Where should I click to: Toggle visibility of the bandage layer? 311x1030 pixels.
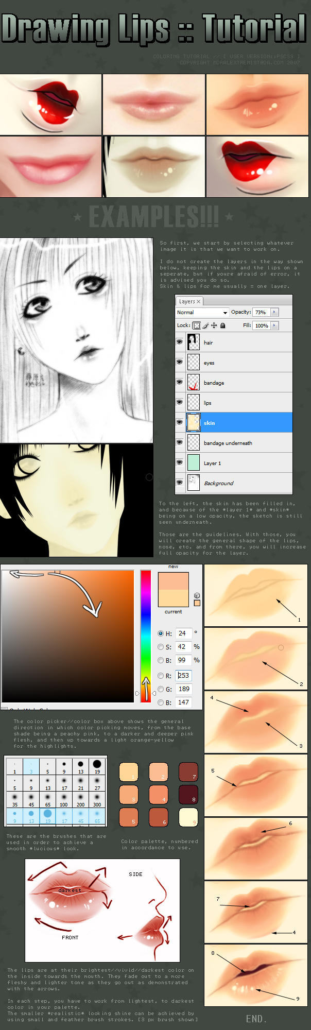(180, 382)
